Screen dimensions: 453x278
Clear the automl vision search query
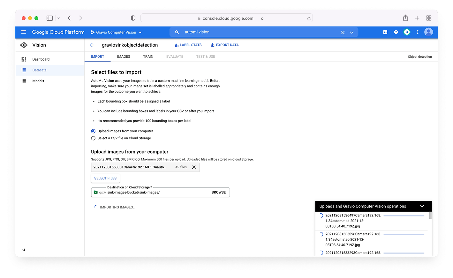(x=343, y=32)
